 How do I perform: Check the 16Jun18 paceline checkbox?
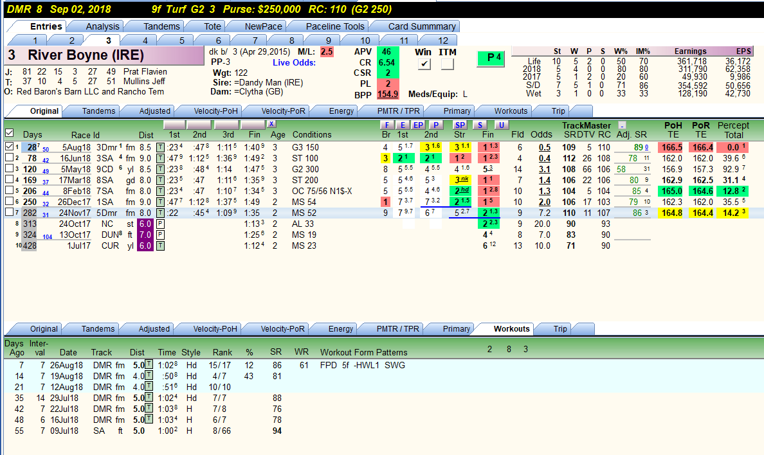point(9,157)
